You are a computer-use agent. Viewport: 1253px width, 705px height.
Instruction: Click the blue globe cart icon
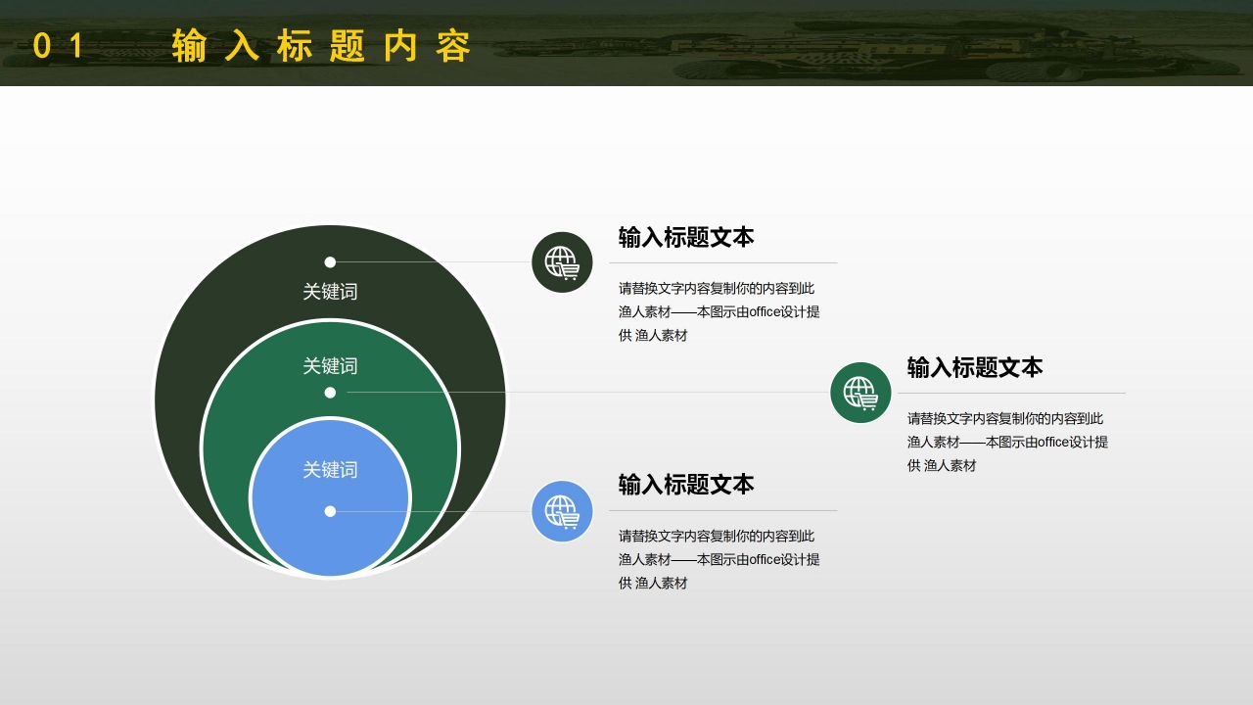pyautogui.click(x=562, y=511)
